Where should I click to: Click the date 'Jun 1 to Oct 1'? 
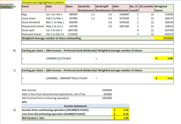[54, 30]
